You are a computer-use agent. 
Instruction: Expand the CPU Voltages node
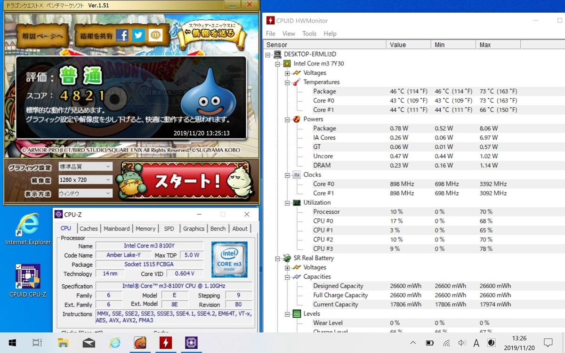[287, 73]
